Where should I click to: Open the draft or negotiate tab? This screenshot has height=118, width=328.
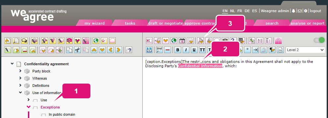tap(165, 23)
